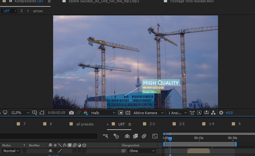Open the 12,5% magnification dropdown

20,113
